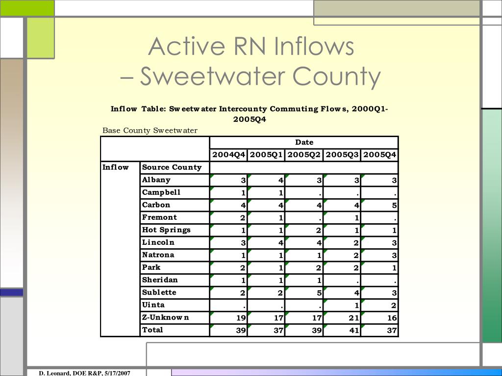Select Z-Unknown's 2005Q4 value 16
The image size is (502, 376).
tap(392, 318)
